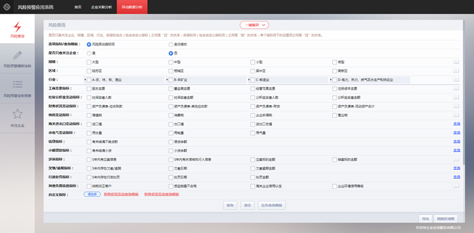Click the 清空 button

coord(247,205)
